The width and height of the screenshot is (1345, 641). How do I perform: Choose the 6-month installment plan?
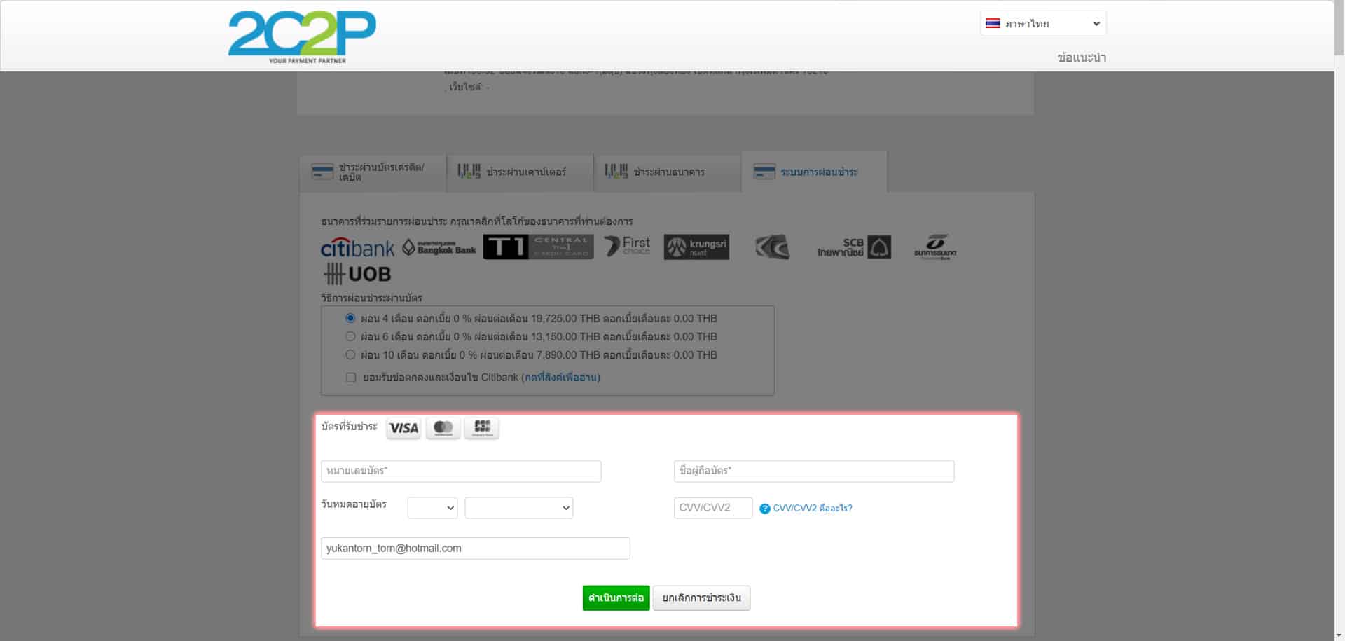coord(350,336)
